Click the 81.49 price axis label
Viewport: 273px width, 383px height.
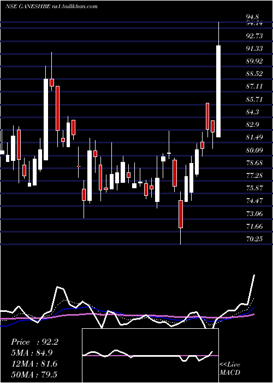coord(254,137)
